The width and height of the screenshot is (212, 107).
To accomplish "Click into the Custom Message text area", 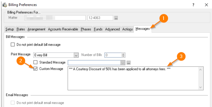I will [133, 78].
